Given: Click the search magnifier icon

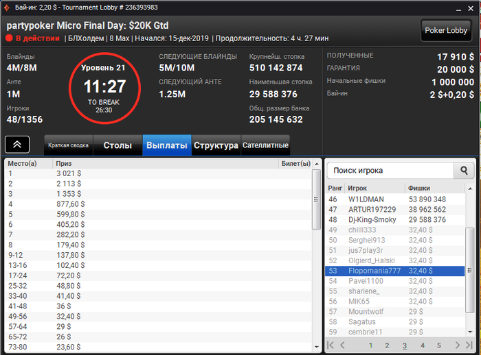Looking at the screenshot, I should pyautogui.click(x=464, y=171).
